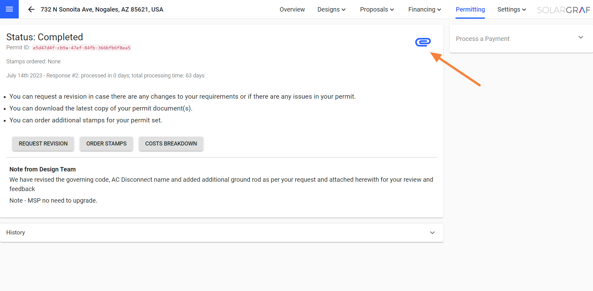Collapse the Process a Payment chevron
The width and height of the screenshot is (593, 291).
pos(581,37)
